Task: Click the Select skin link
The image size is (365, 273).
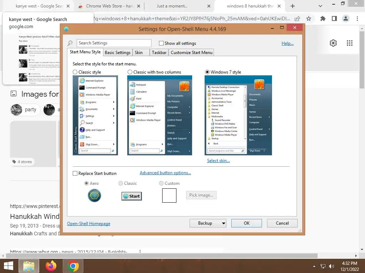Action: click(x=219, y=161)
